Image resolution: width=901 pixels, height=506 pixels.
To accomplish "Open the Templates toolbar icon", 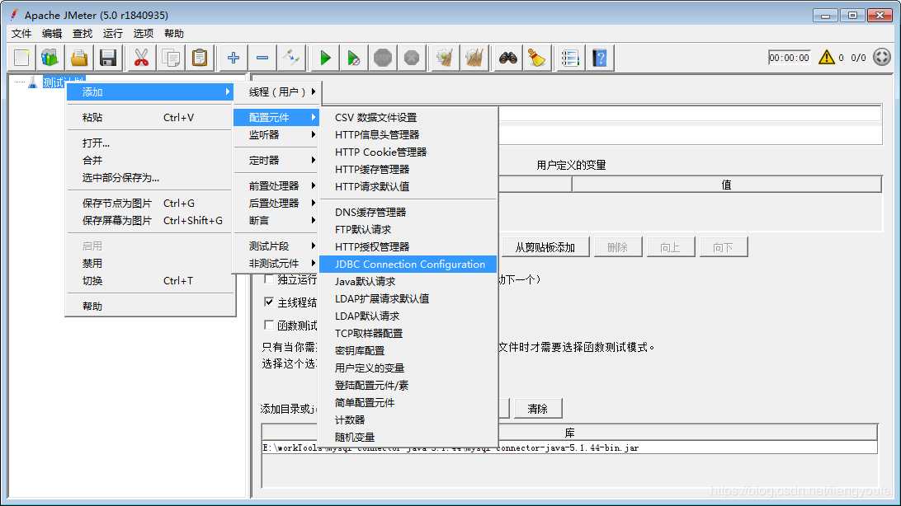I will (x=50, y=58).
